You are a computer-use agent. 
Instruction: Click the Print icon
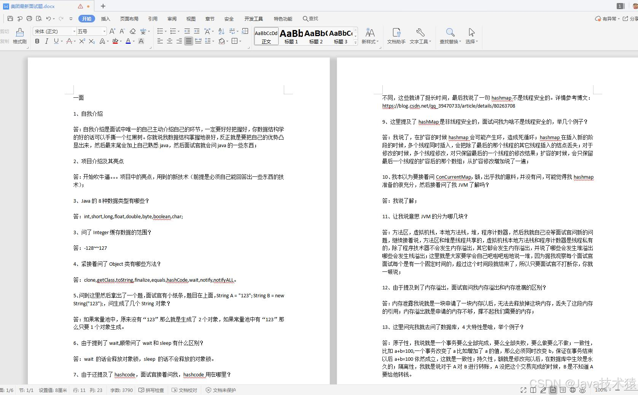29,18
